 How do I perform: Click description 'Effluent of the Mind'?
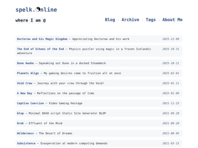(45, 123)
